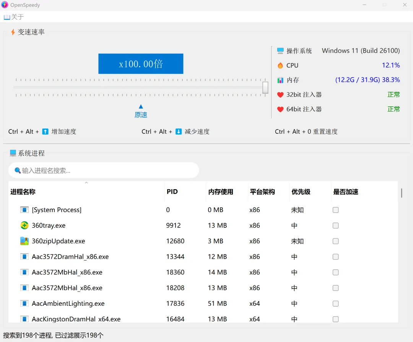The height and width of the screenshot is (342, 413).
Task: Click the lightning bolt icon beside 变速速率
Action: point(13,32)
